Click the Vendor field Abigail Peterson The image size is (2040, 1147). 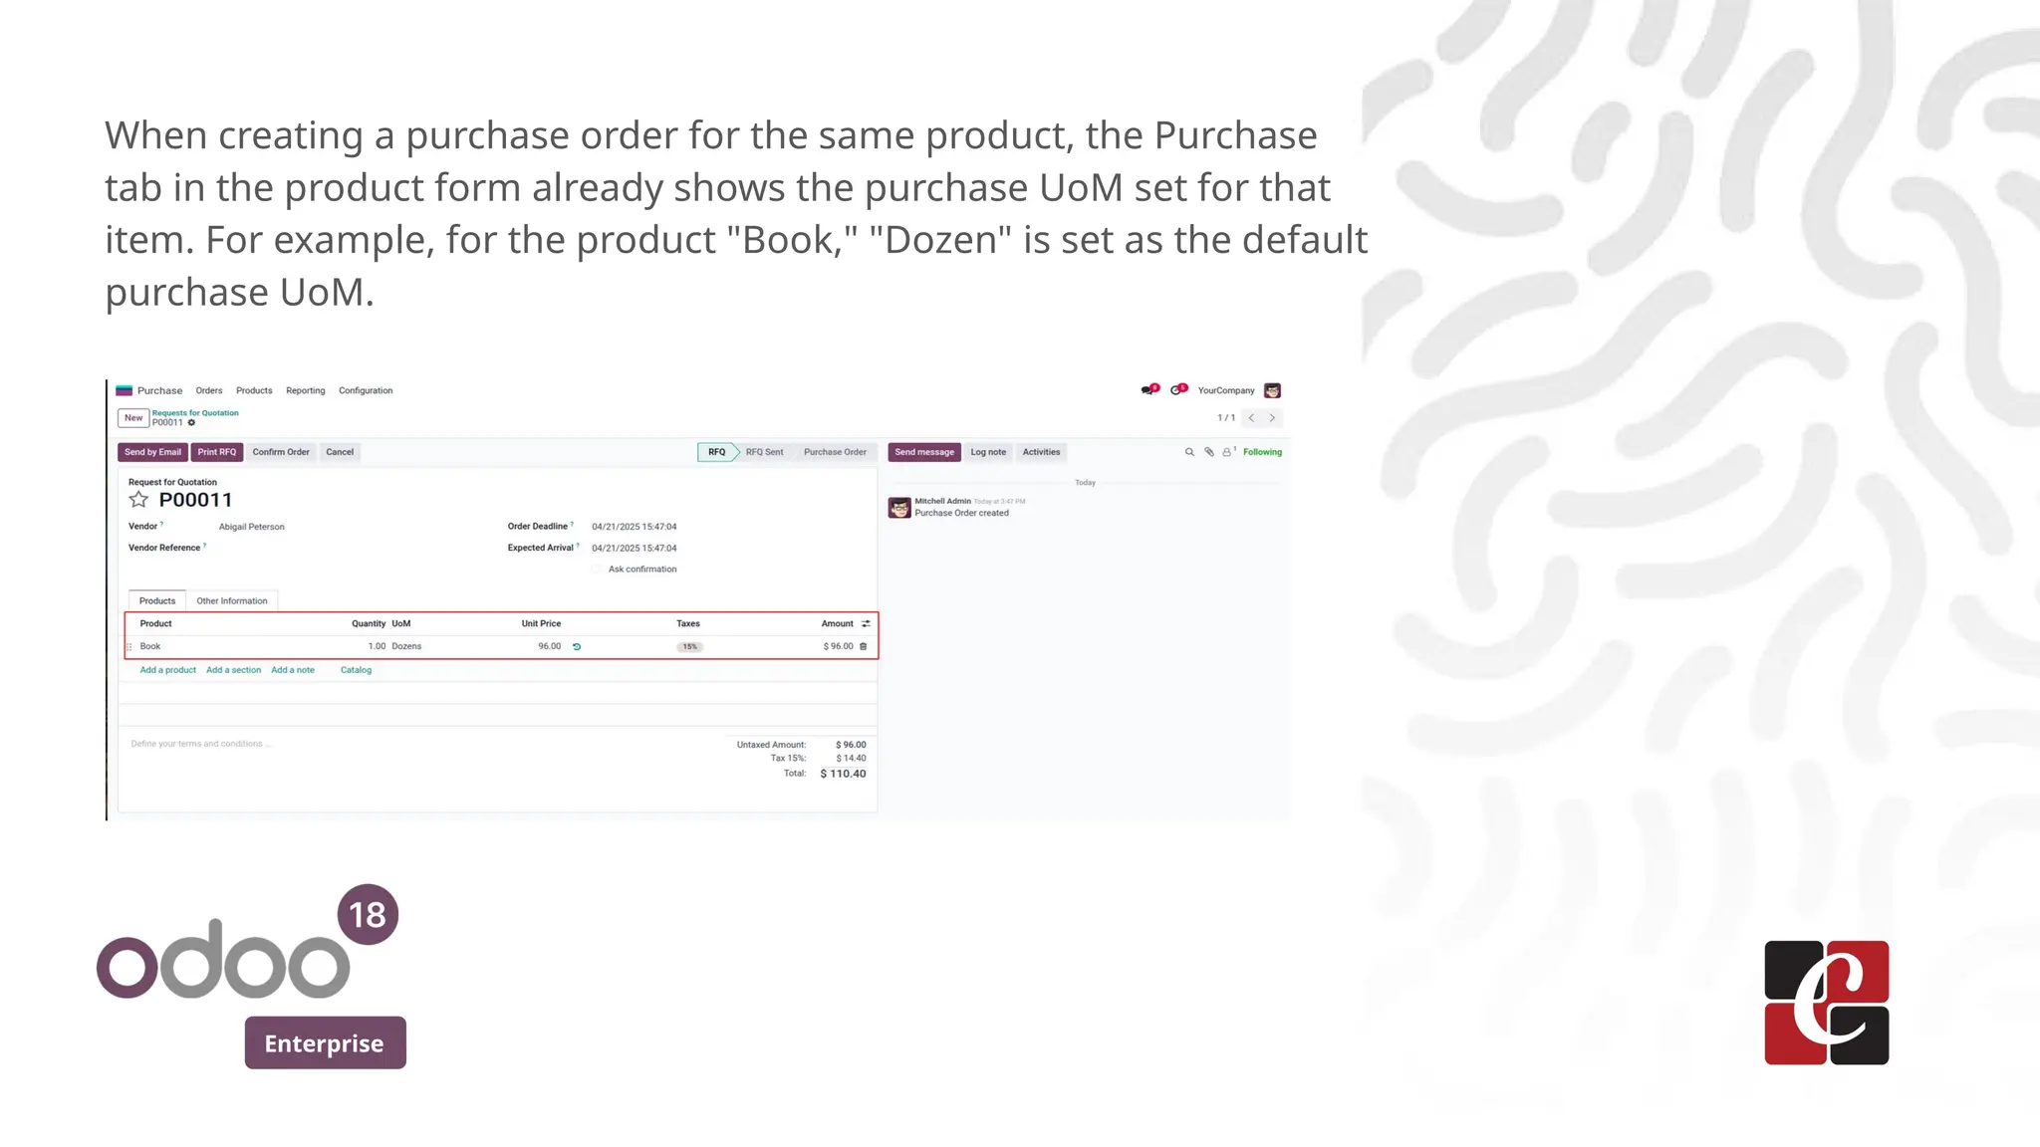coord(252,527)
